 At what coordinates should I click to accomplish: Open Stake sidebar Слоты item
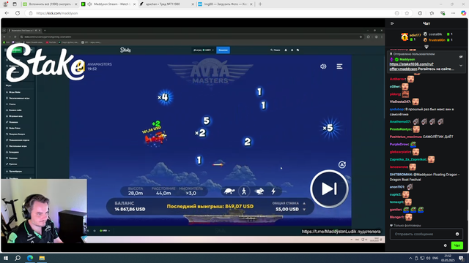pyautogui.click(x=12, y=104)
